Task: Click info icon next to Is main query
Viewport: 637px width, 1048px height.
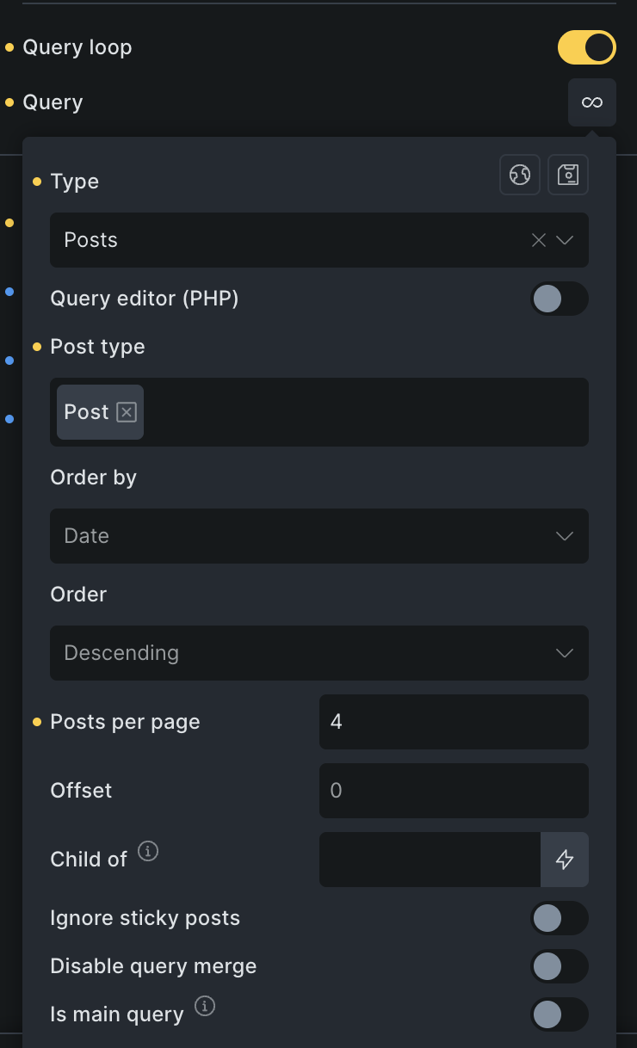Action: tap(205, 1006)
